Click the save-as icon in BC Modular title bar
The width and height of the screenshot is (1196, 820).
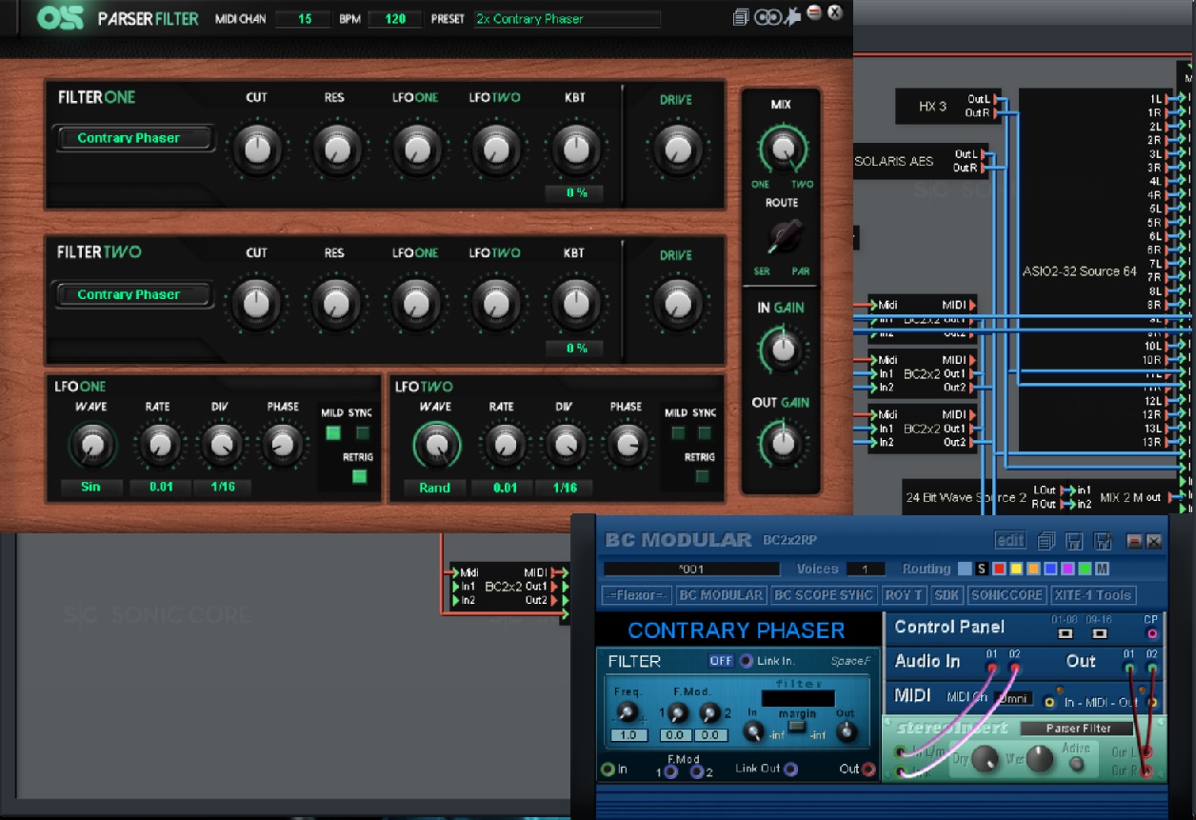1103,541
